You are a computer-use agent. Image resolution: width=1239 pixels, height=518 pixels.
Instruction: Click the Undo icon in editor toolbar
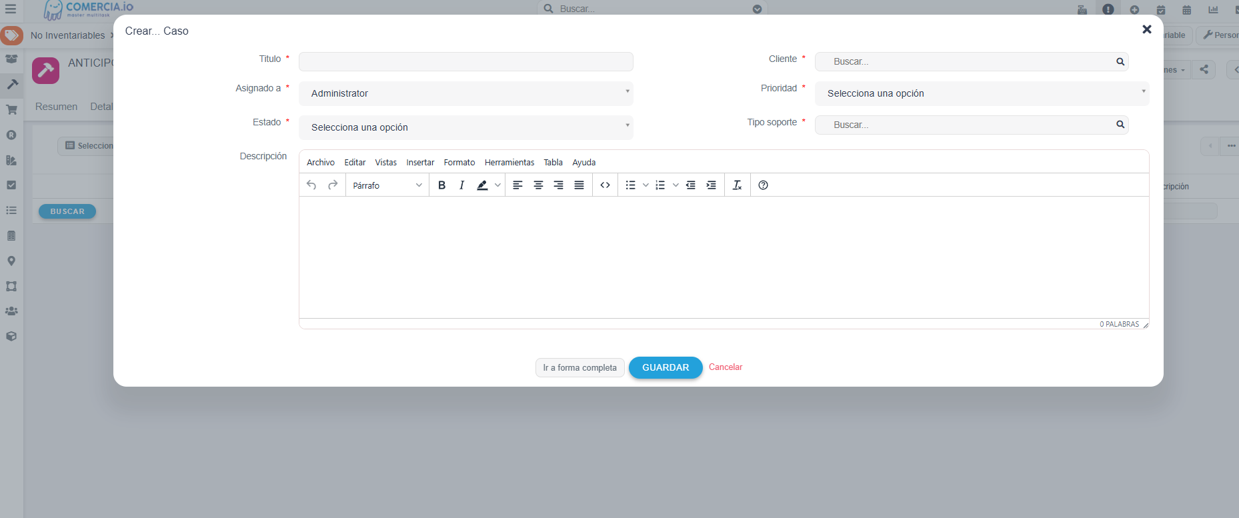click(x=311, y=185)
